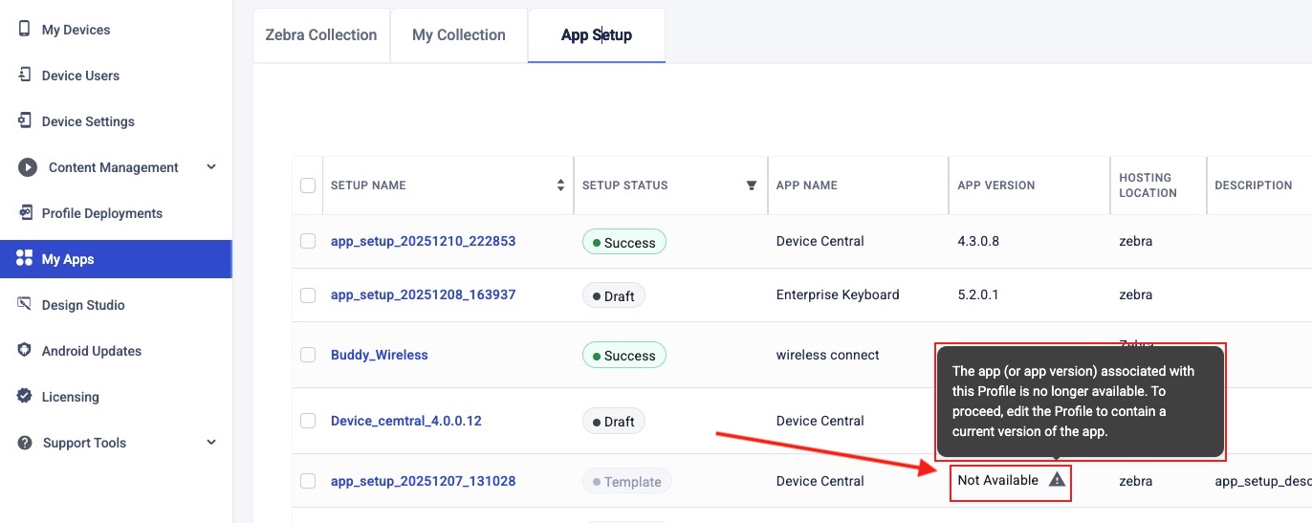Viewport: 1312px width, 523px height.
Task: Click the Design Studio icon
Action: point(24,305)
